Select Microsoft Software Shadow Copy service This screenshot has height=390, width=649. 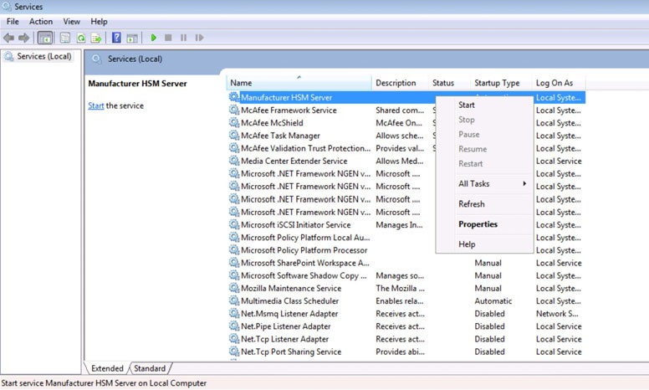[x=304, y=275]
